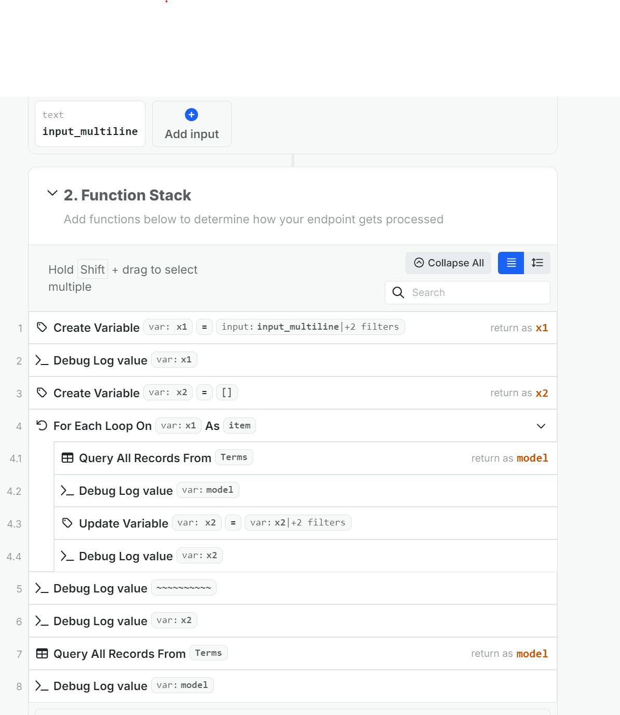Click the tag icon on Update Variable x2
This screenshot has width=620, height=715.
tap(68, 523)
